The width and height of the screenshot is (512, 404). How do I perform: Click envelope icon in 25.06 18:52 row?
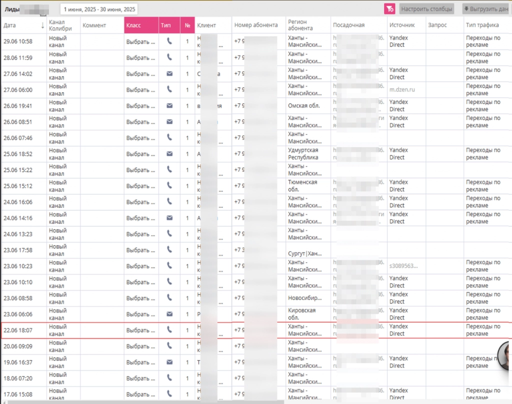click(169, 154)
